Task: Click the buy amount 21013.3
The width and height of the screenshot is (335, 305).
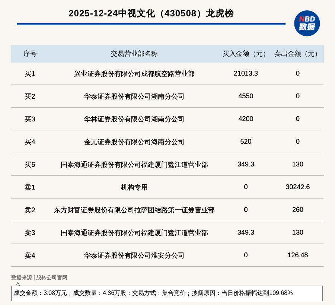Action: point(246,73)
